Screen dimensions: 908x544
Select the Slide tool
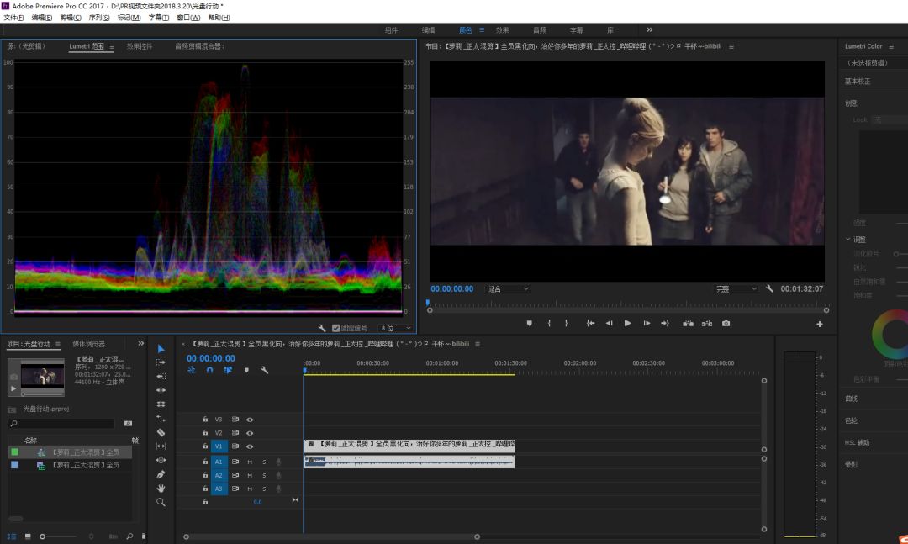pos(161,460)
